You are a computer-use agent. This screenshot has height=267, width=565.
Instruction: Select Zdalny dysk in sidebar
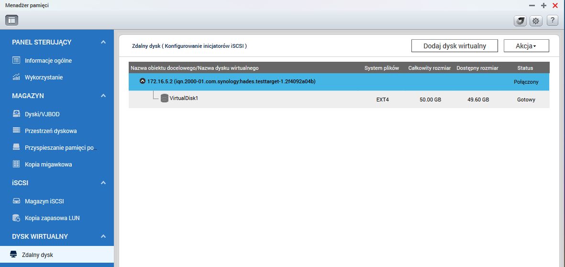point(57,255)
